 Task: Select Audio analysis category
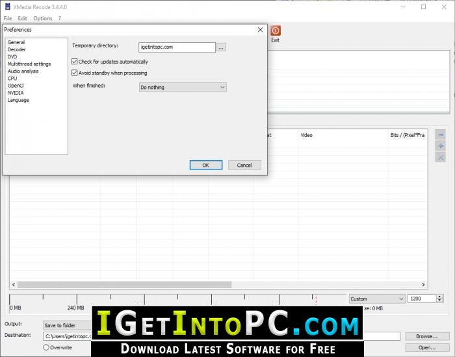point(23,71)
